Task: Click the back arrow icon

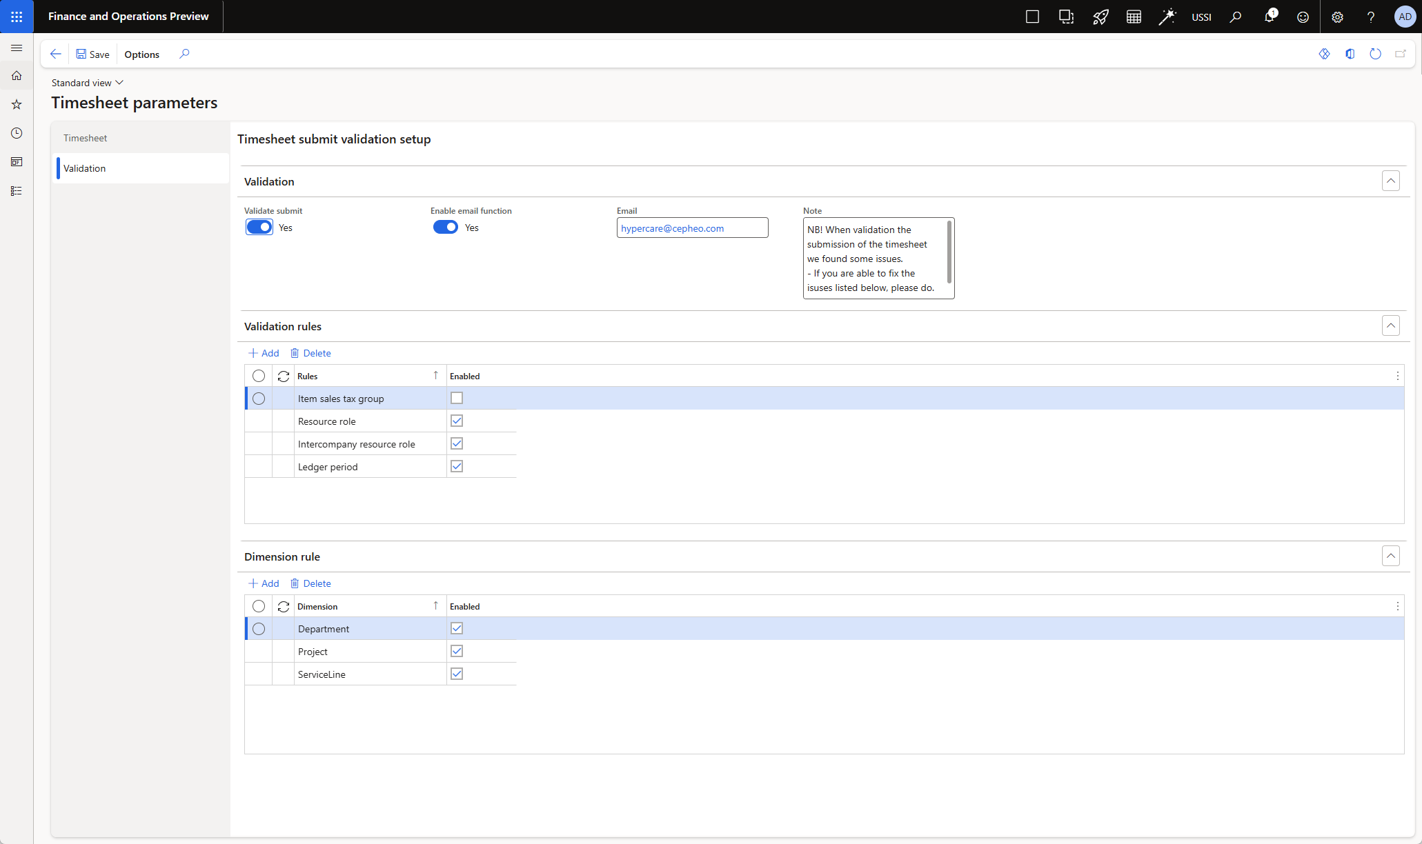Action: pos(56,54)
